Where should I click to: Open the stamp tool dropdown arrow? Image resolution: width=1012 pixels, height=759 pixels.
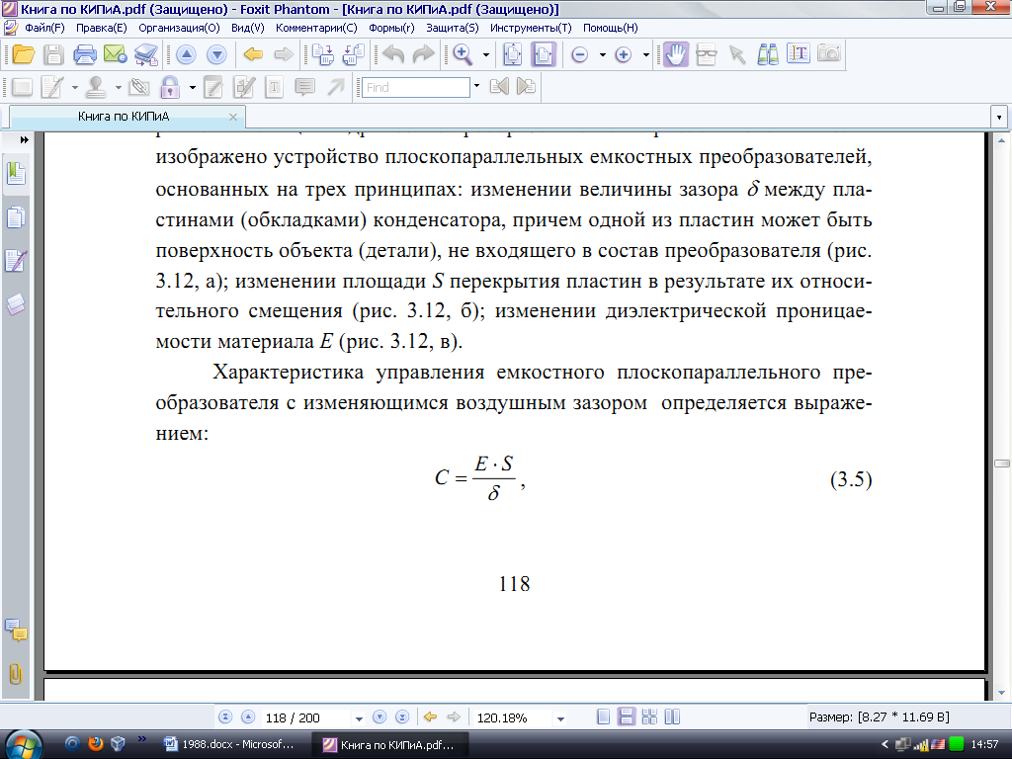point(119,87)
